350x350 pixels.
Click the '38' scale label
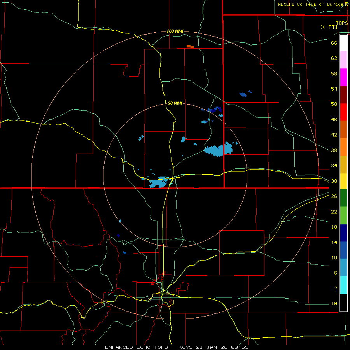tap(334, 150)
